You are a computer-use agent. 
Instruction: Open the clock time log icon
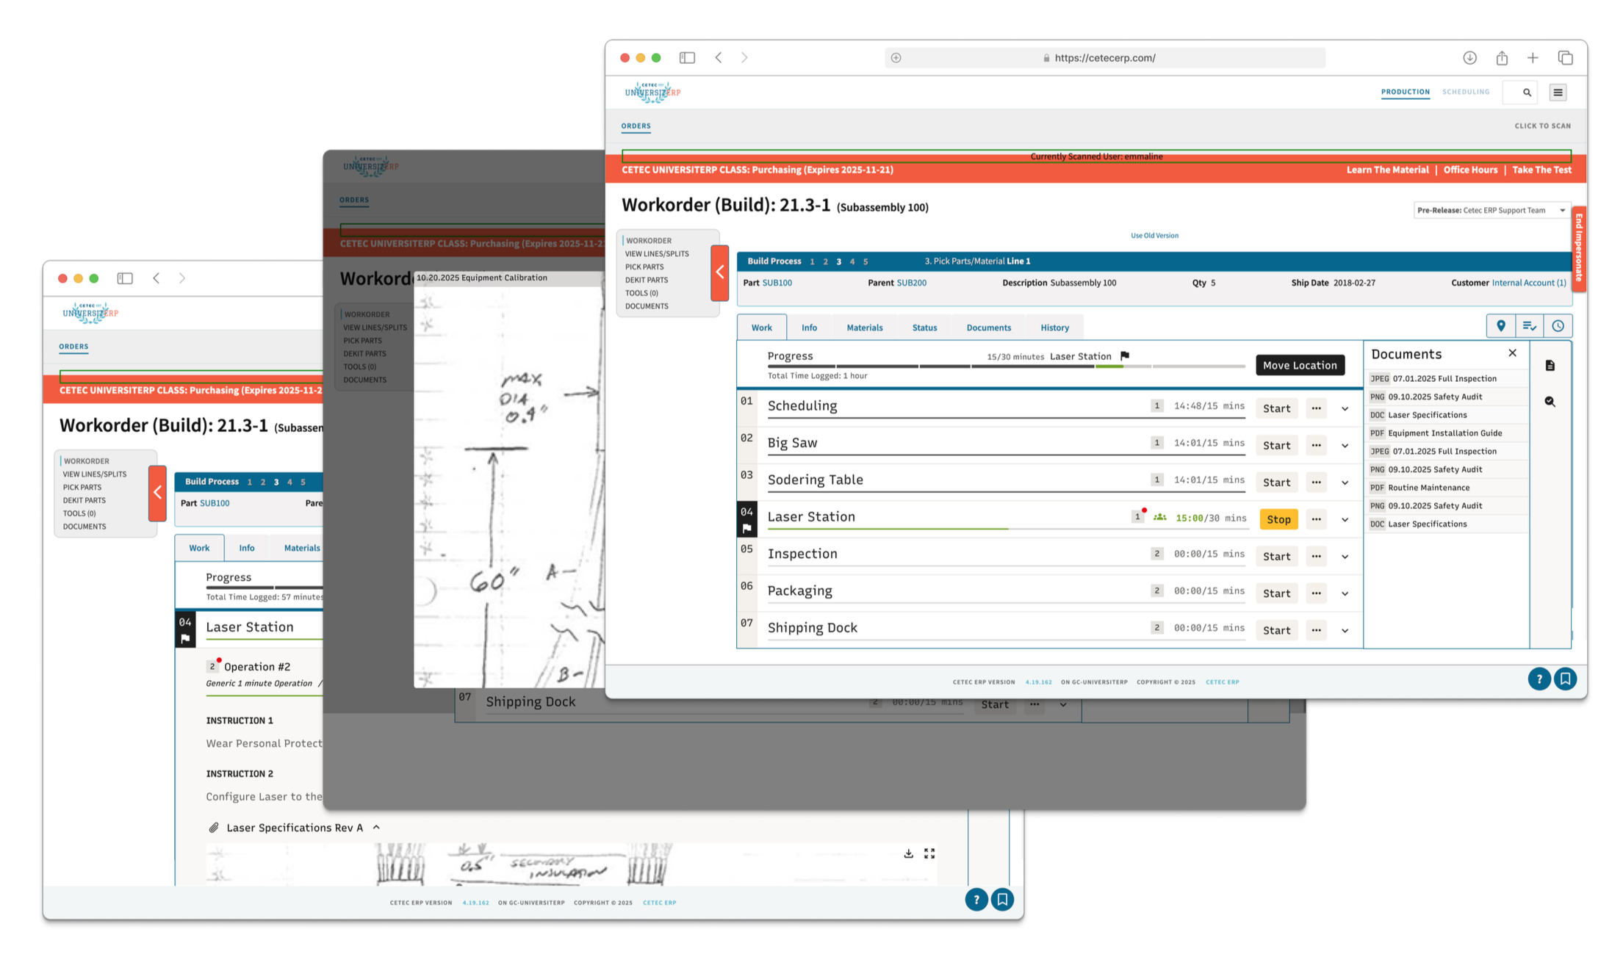pos(1558,326)
